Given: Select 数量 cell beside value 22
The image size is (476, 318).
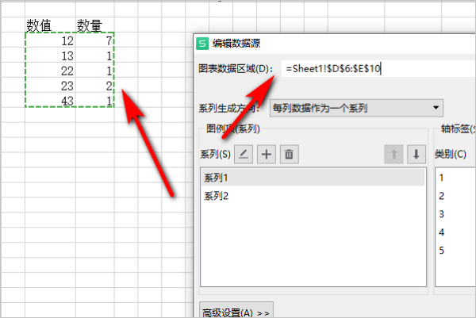Looking at the screenshot, I should coord(95,70).
